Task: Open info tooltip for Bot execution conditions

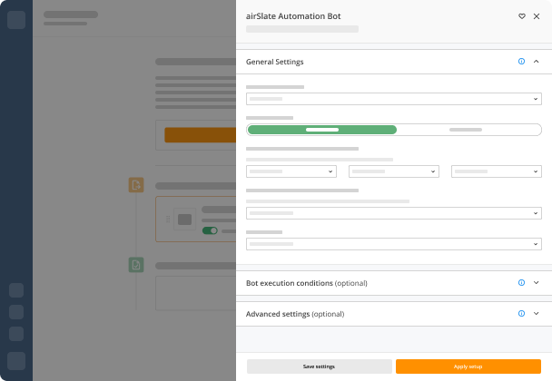Action: pos(521,282)
